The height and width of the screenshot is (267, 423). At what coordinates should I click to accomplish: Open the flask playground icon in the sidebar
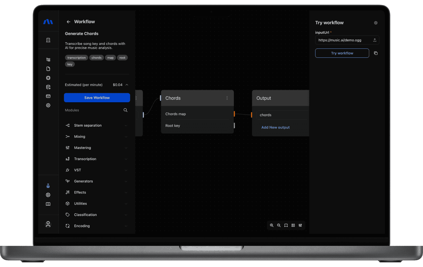(48, 186)
